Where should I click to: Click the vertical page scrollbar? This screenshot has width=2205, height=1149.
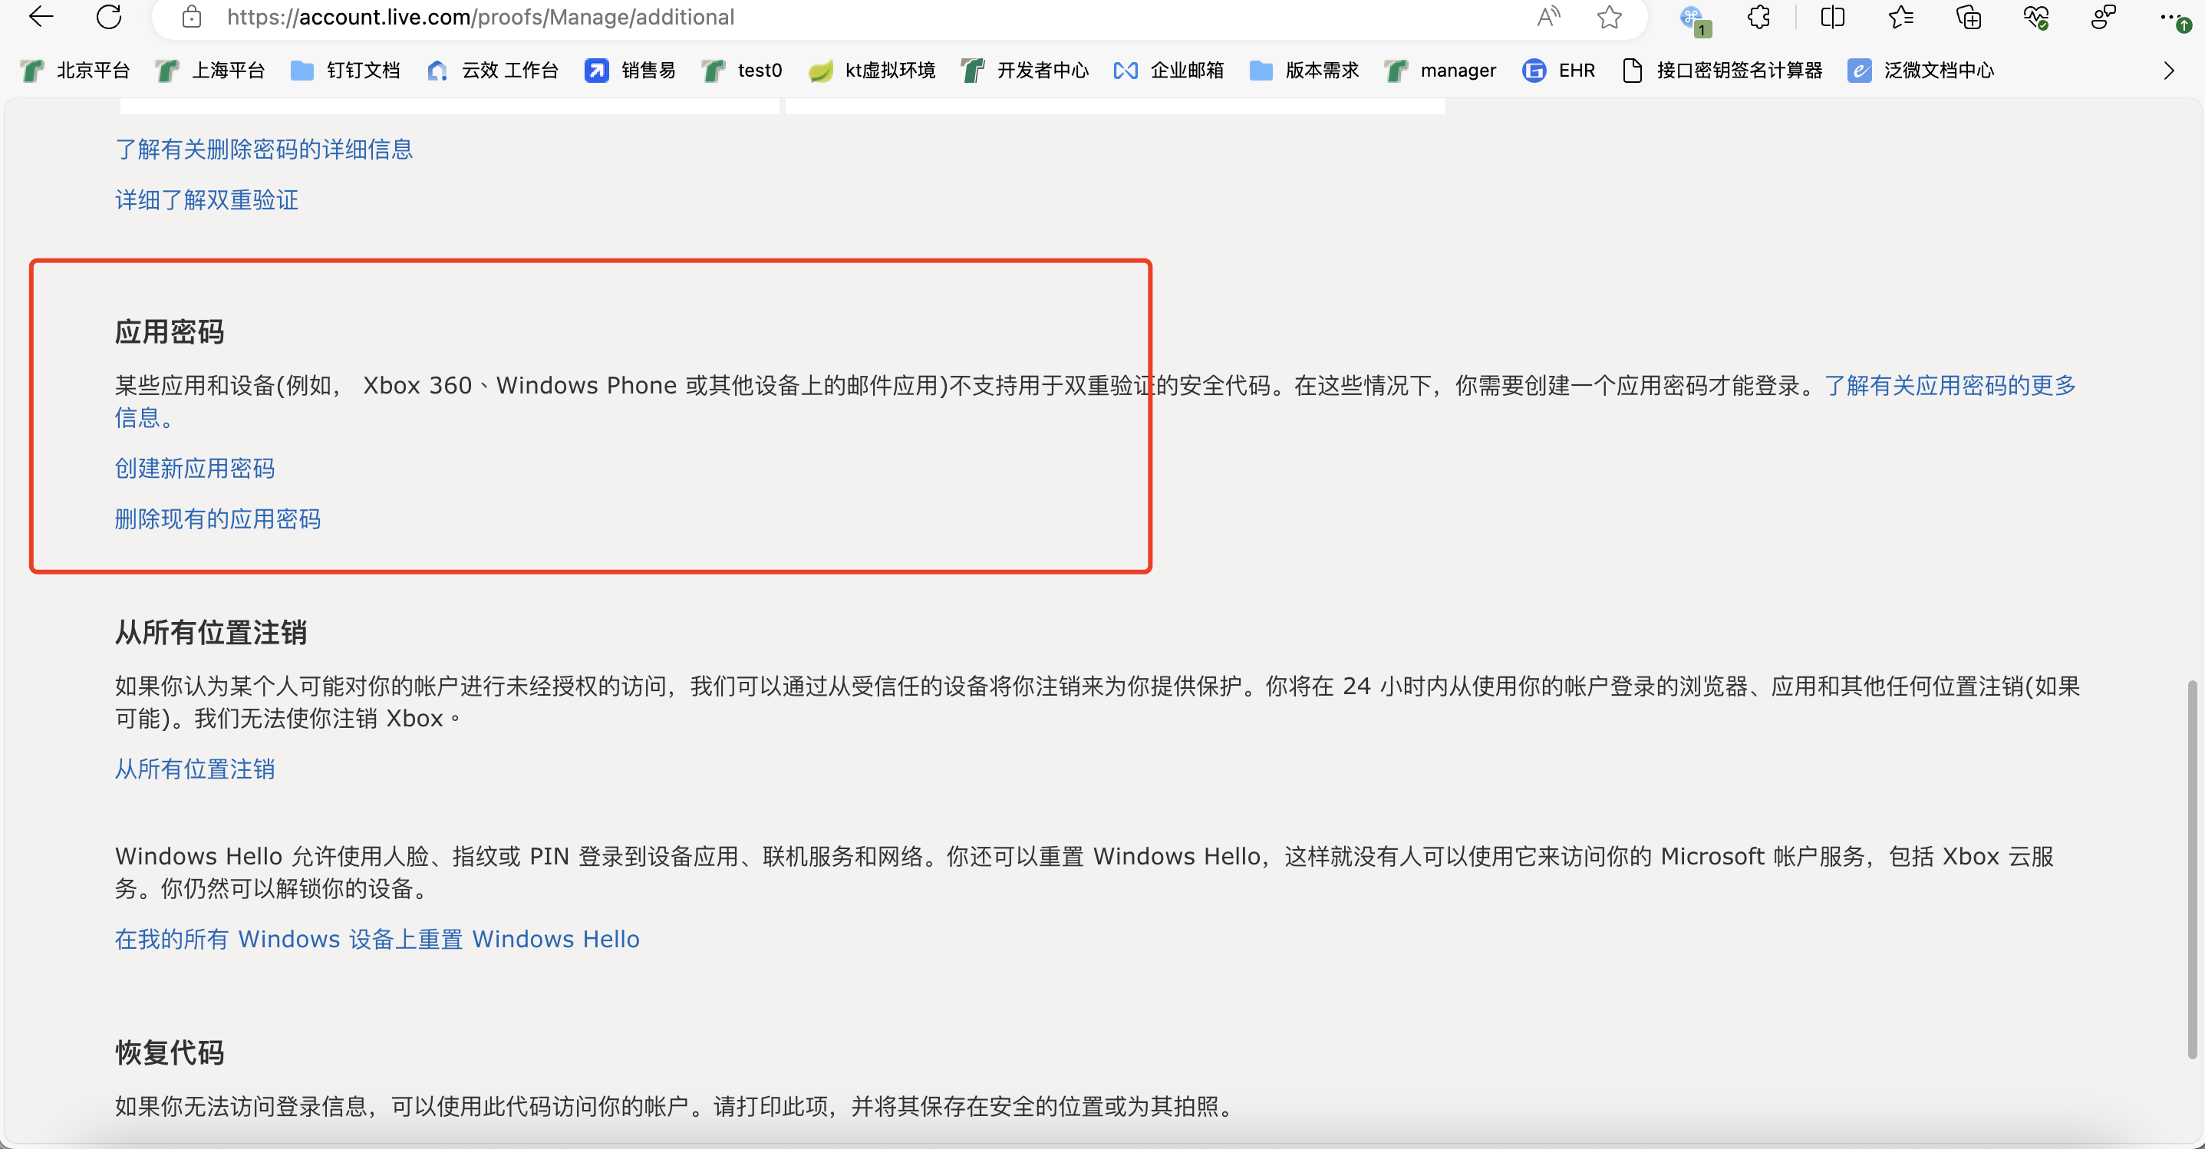pyautogui.click(x=2191, y=868)
